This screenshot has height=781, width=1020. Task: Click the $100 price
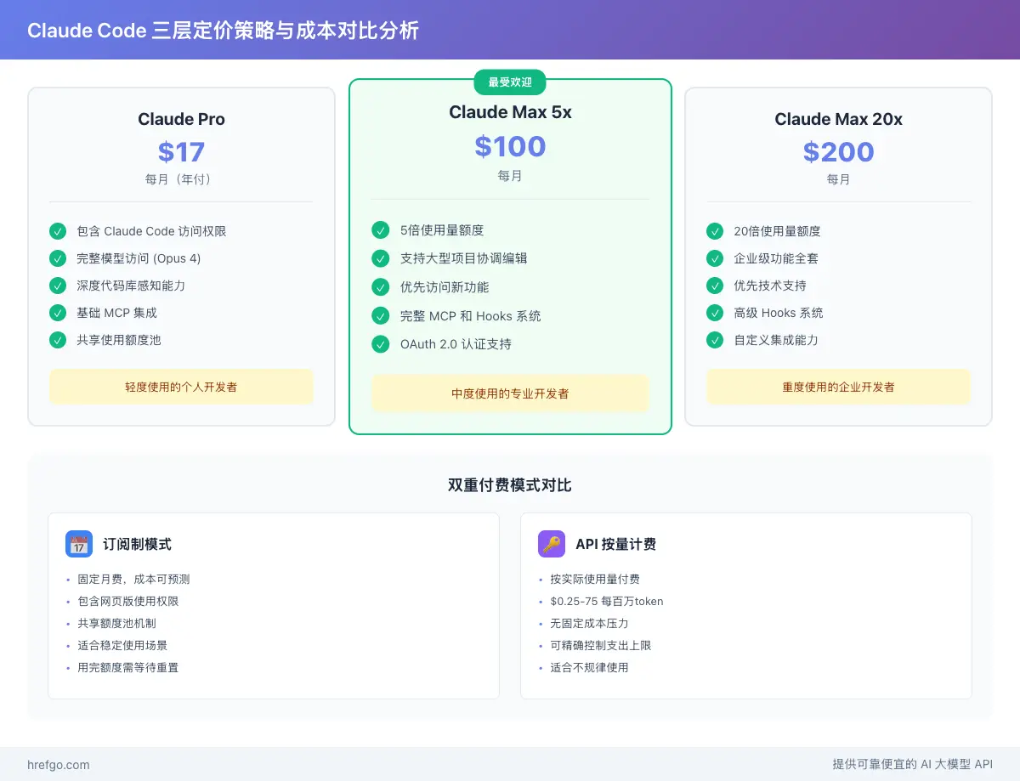click(510, 146)
